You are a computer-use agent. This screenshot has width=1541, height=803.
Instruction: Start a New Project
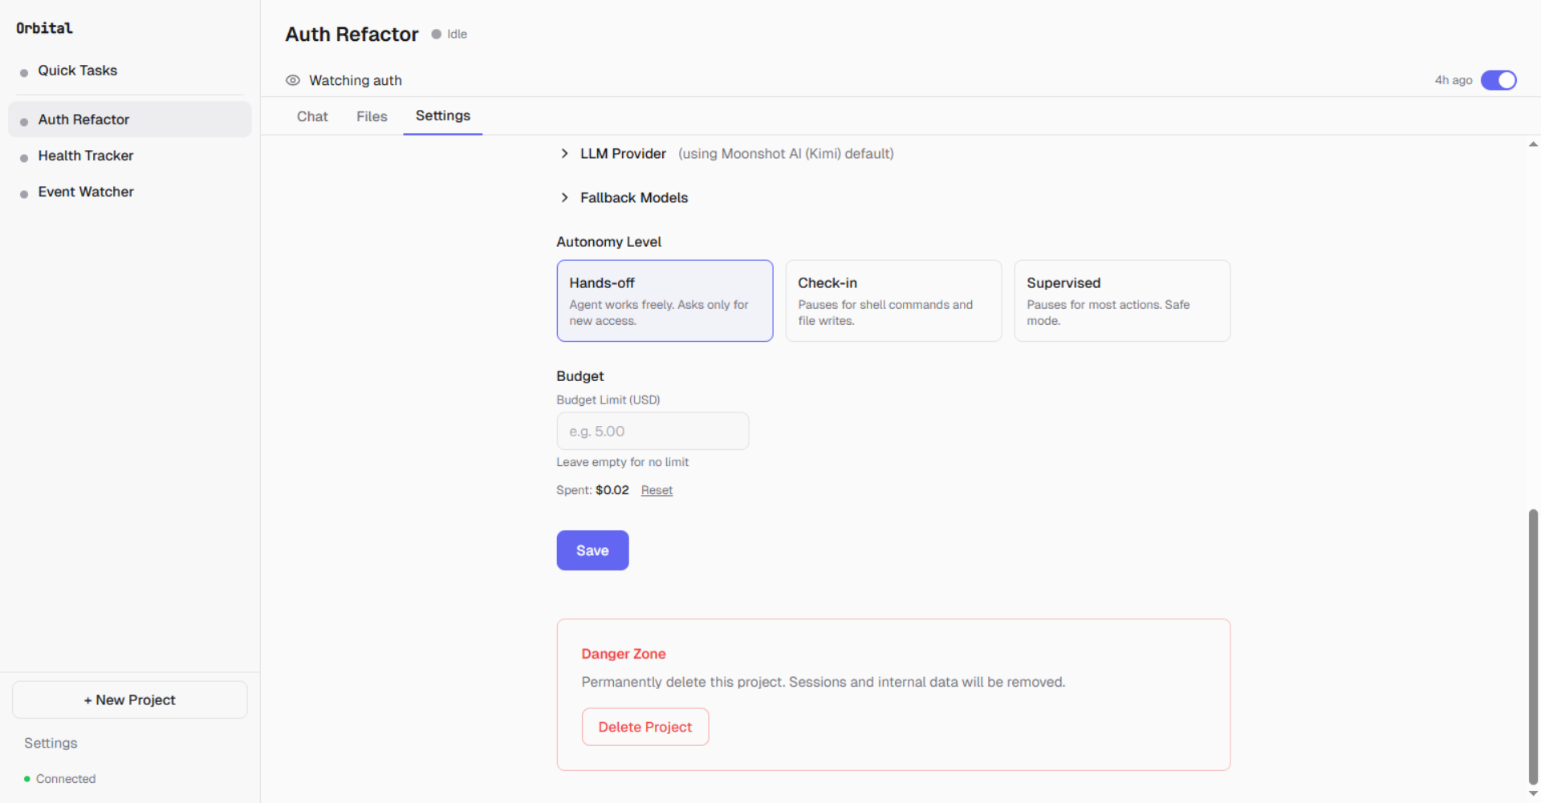click(x=129, y=700)
